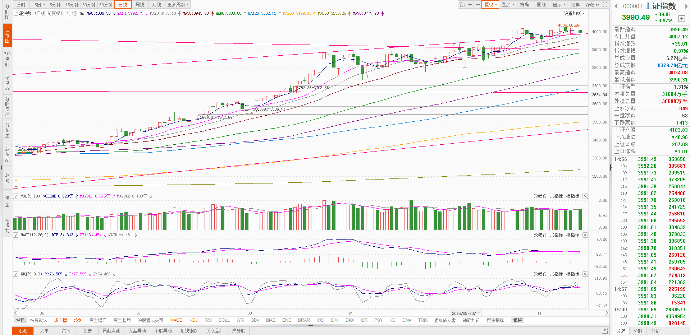Add index to watchlist with plus box
Screen dimensions: 690x335
pyautogui.click(x=681, y=19)
